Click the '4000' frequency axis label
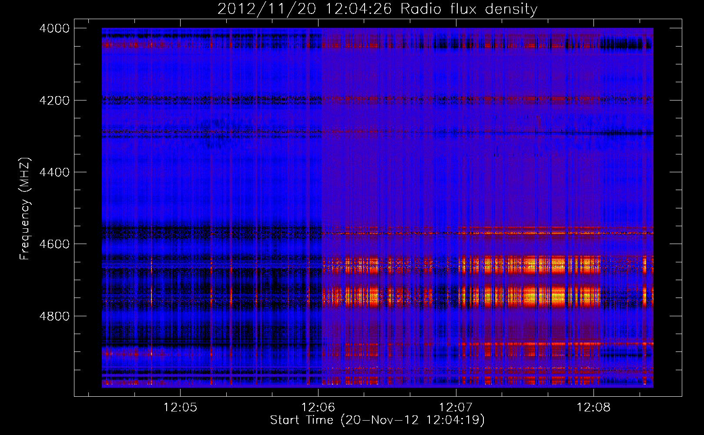The height and width of the screenshot is (435, 704). coord(54,28)
